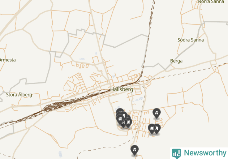Open the front house marker of the eastern pair

click(x=152, y=129)
